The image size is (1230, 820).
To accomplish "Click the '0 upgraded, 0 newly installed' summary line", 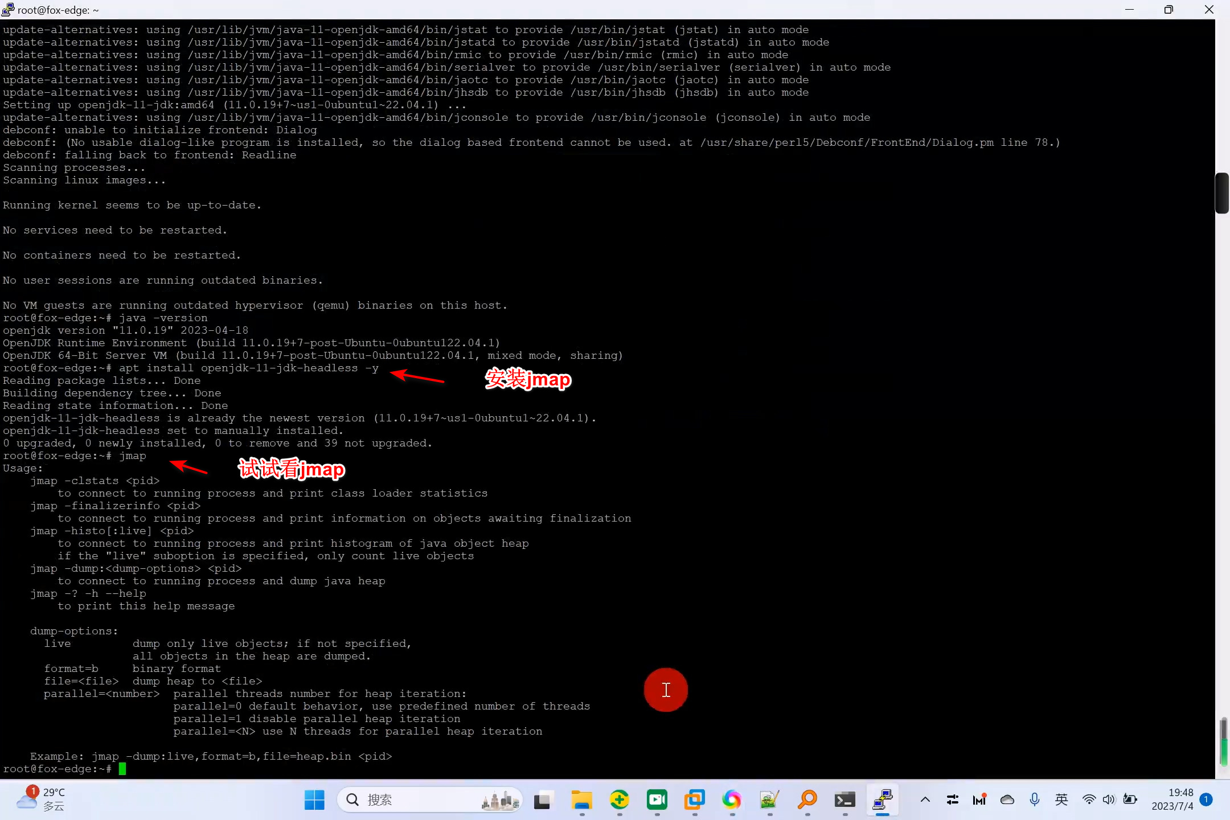I will coord(218,443).
